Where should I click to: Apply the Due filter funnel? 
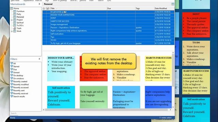pos(12,69)
